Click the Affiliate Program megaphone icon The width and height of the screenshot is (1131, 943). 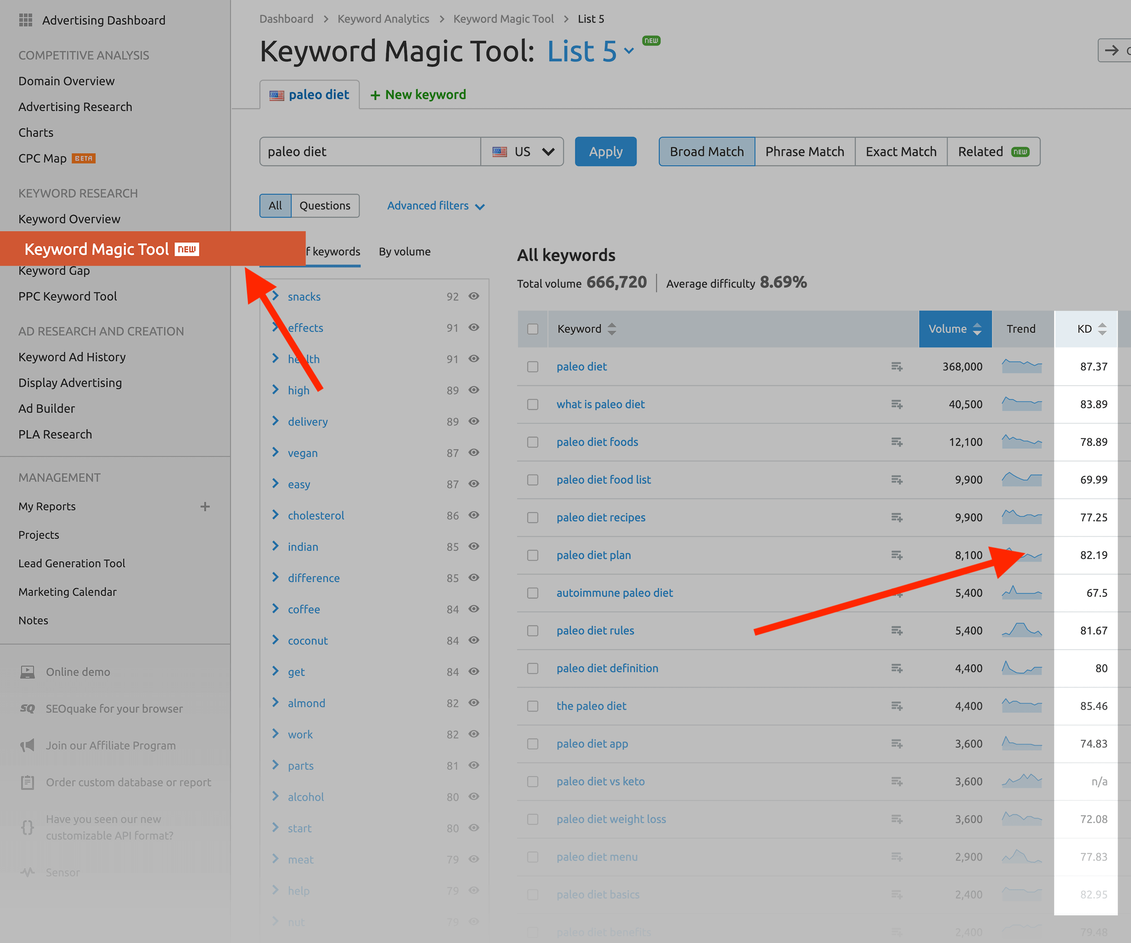click(28, 745)
